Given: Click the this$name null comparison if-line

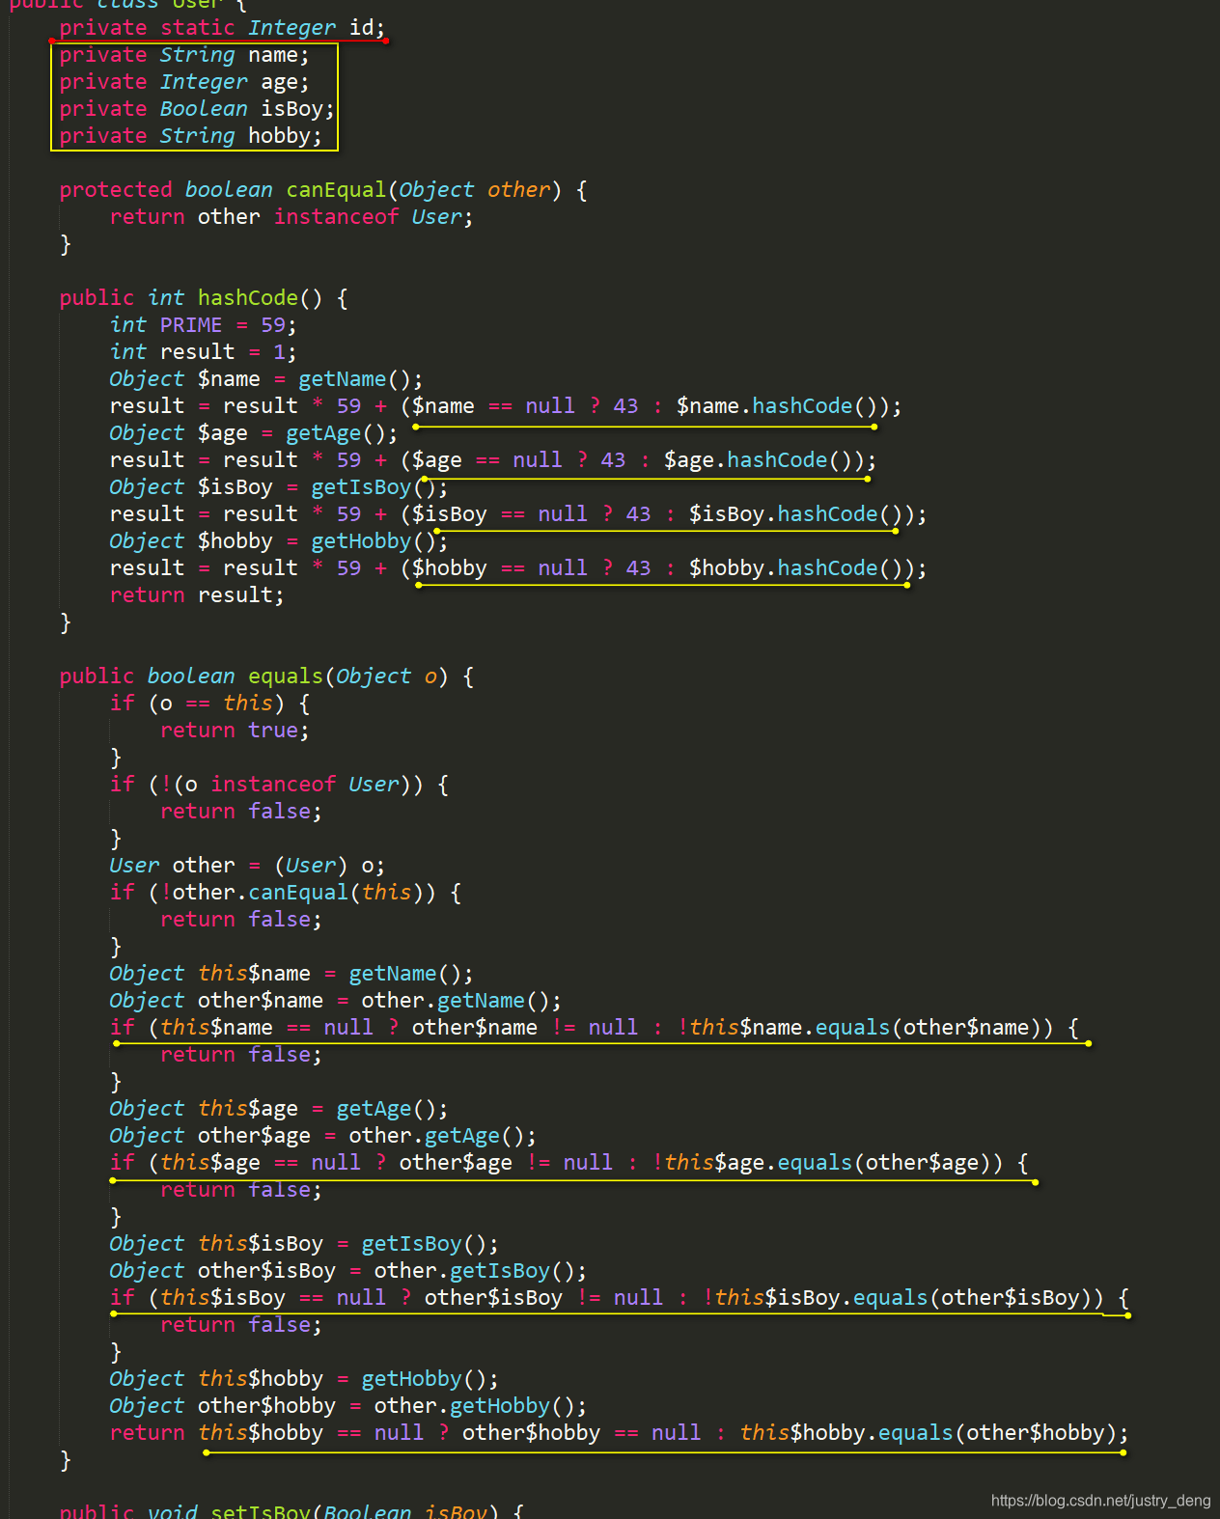Looking at the screenshot, I should pyautogui.click(x=595, y=1028).
